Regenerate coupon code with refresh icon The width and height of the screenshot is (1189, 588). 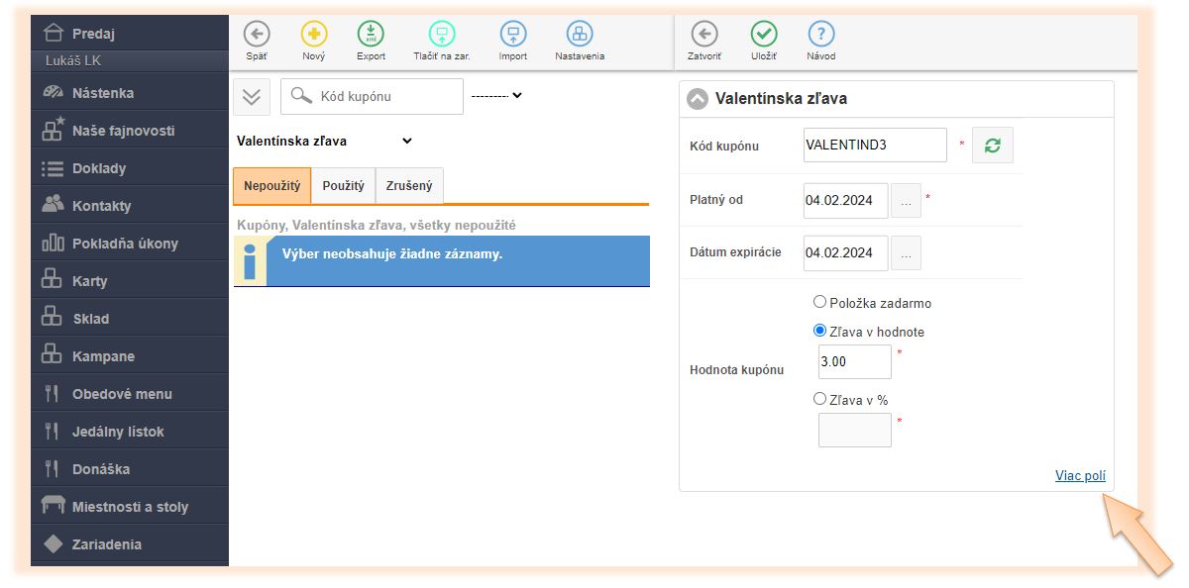[992, 146]
